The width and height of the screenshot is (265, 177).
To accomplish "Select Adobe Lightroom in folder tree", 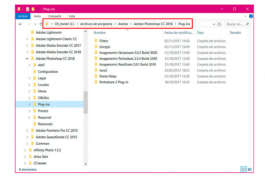I will tap(48, 32).
